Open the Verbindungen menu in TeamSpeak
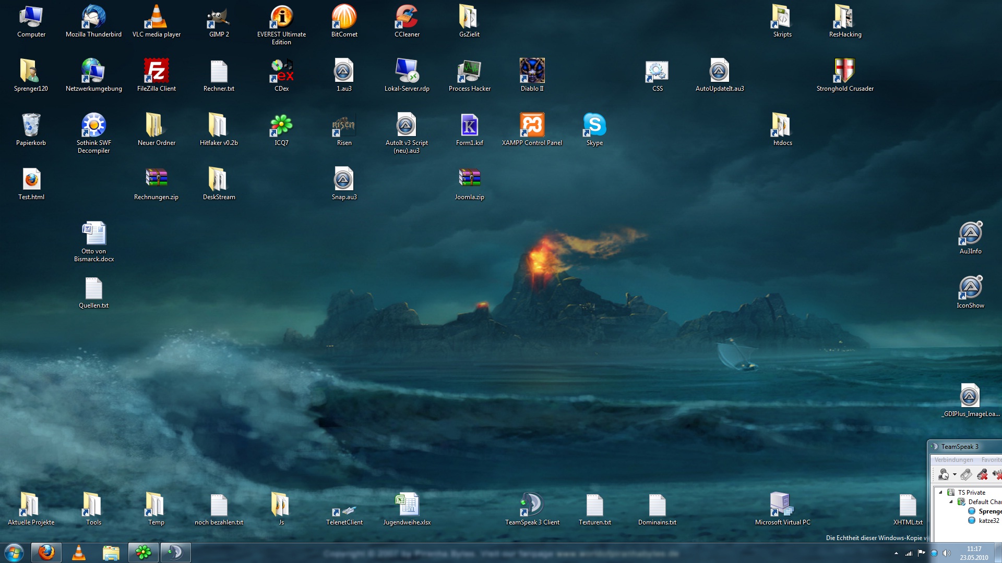Image resolution: width=1002 pixels, height=563 pixels. click(953, 460)
